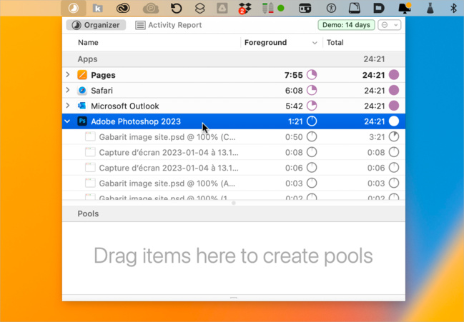Switch to the Activity Report tab

[x=169, y=25]
